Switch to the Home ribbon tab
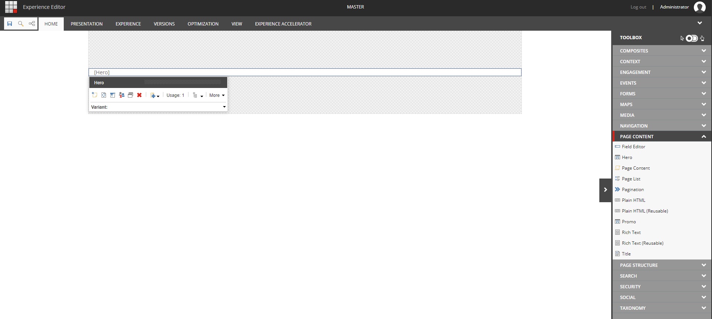Image resolution: width=712 pixels, height=319 pixels. [51, 24]
